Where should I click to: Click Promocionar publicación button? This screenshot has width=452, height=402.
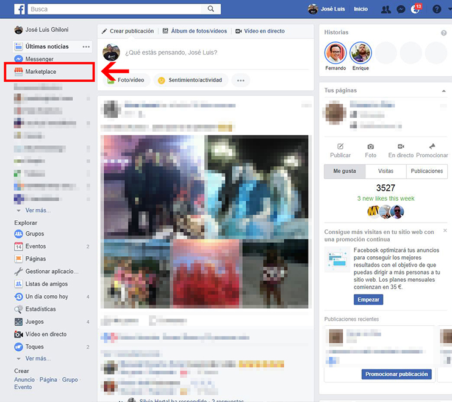tap(396, 374)
